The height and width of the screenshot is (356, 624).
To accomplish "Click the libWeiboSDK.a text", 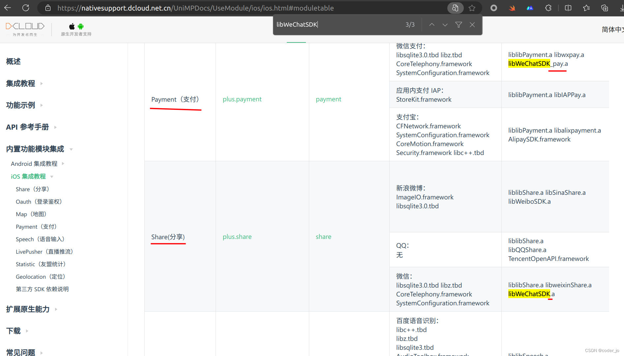I will [x=529, y=201].
